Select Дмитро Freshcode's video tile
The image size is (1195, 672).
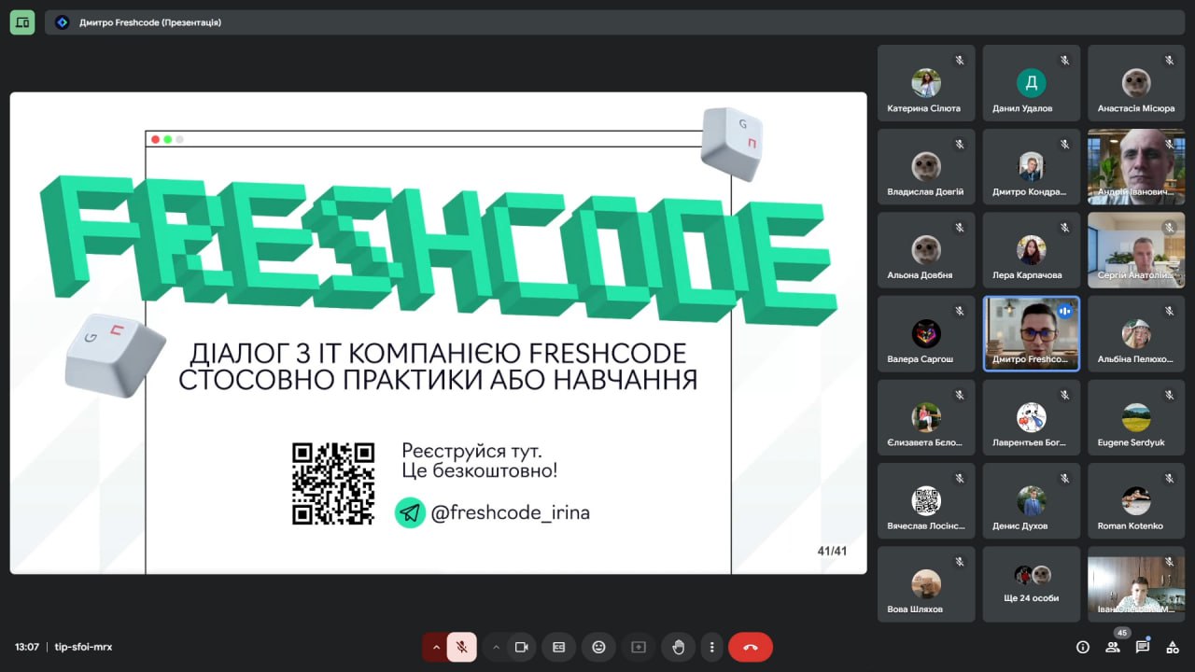(1032, 334)
